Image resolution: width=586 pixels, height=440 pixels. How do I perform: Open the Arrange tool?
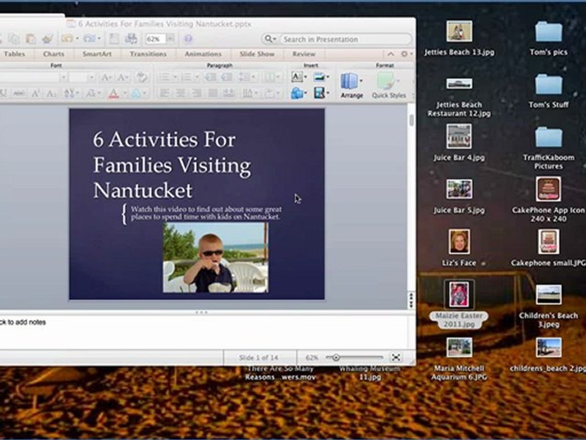point(352,86)
